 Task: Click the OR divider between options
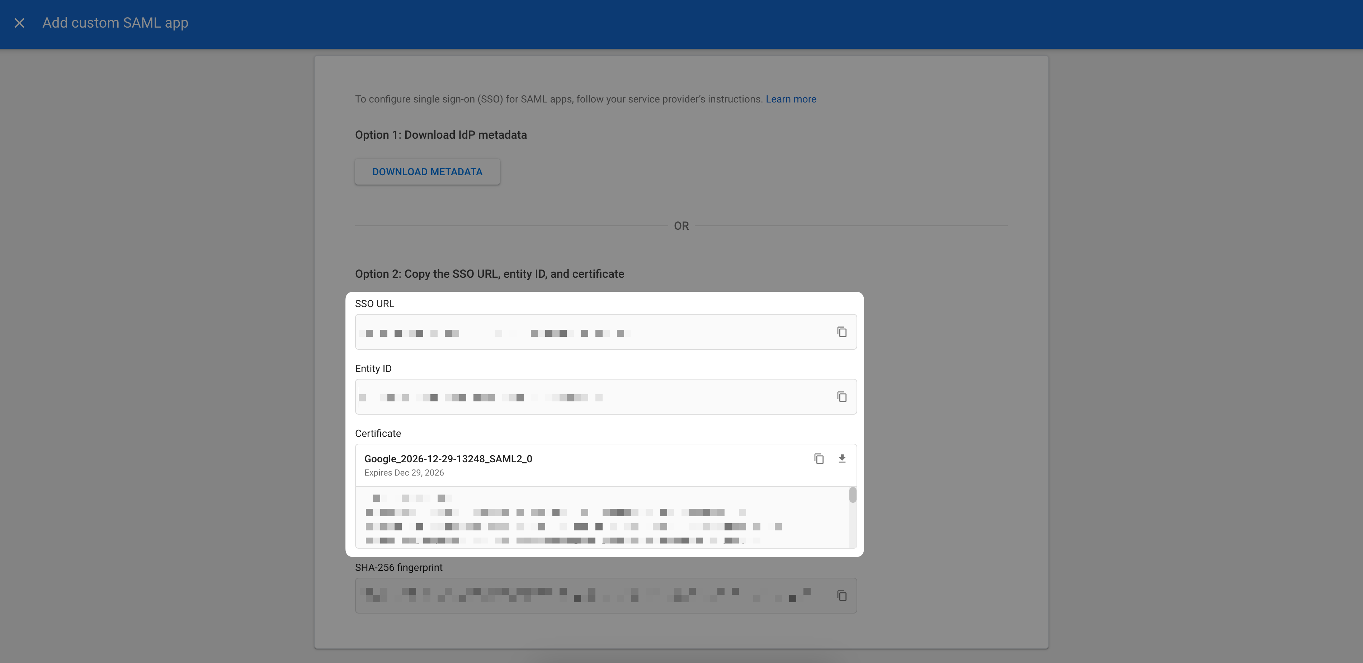pos(681,225)
